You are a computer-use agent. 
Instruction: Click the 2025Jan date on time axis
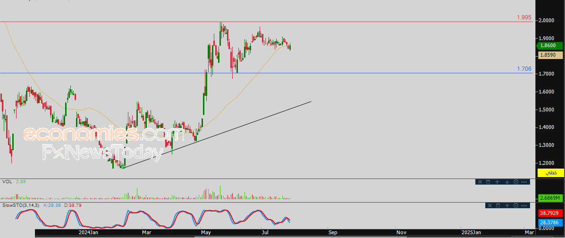pos(472,233)
